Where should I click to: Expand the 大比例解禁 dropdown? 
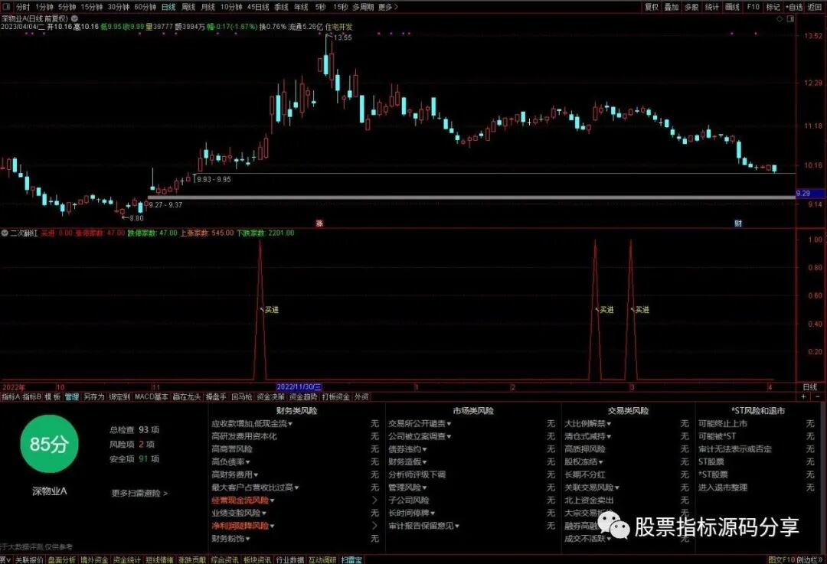coord(587,423)
